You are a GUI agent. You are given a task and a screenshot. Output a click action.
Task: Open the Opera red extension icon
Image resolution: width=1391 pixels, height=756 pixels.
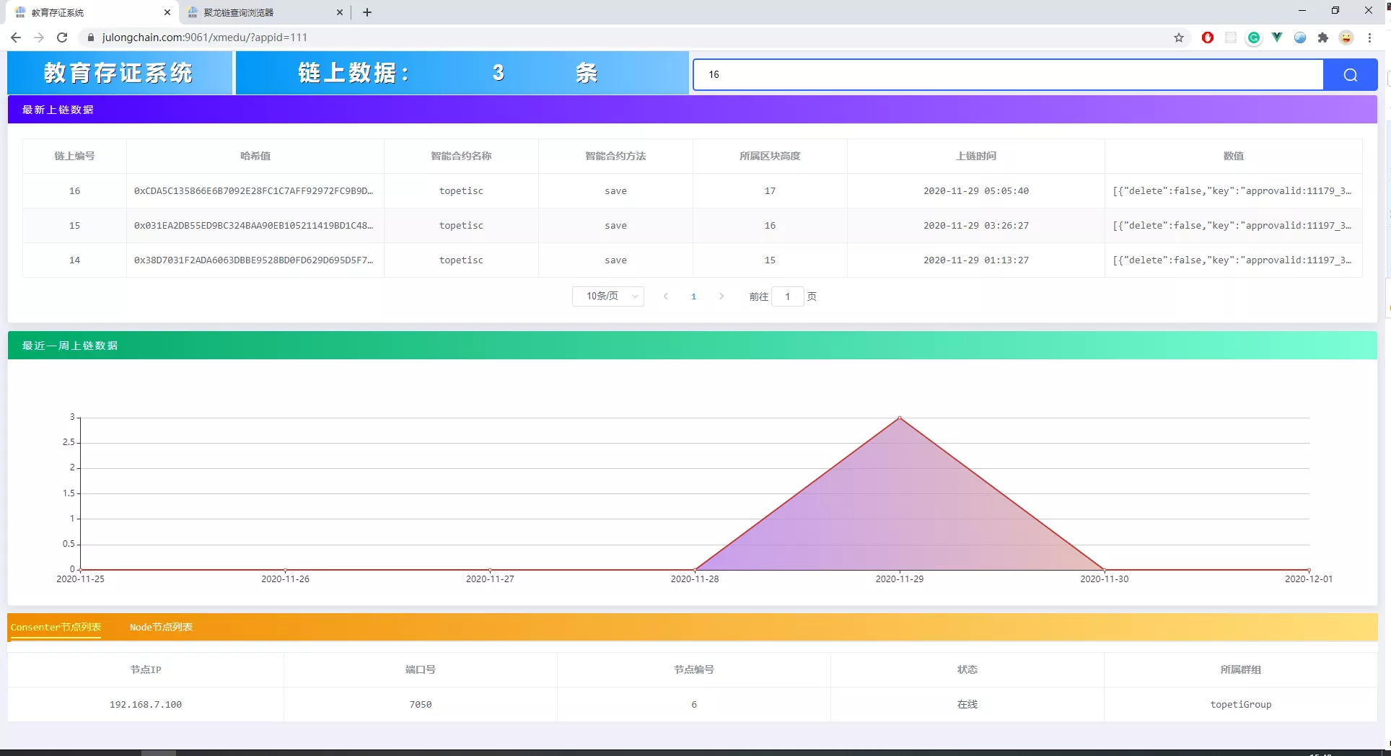(x=1208, y=38)
